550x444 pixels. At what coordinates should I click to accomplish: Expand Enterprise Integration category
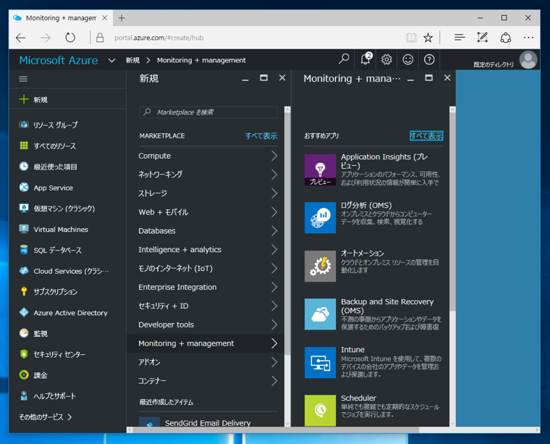208,287
